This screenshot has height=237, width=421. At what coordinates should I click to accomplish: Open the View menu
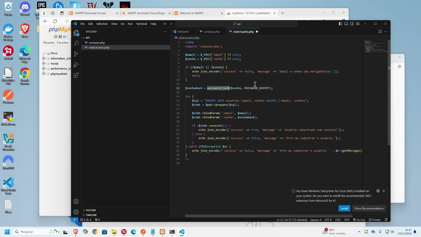coord(114,24)
